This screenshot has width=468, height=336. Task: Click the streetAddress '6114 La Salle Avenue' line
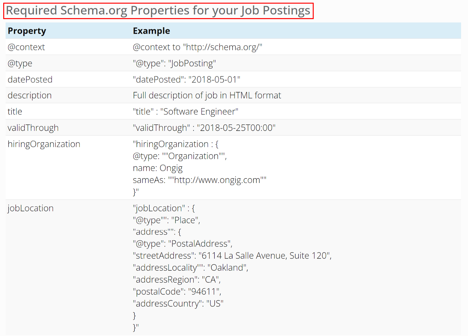coord(232,256)
